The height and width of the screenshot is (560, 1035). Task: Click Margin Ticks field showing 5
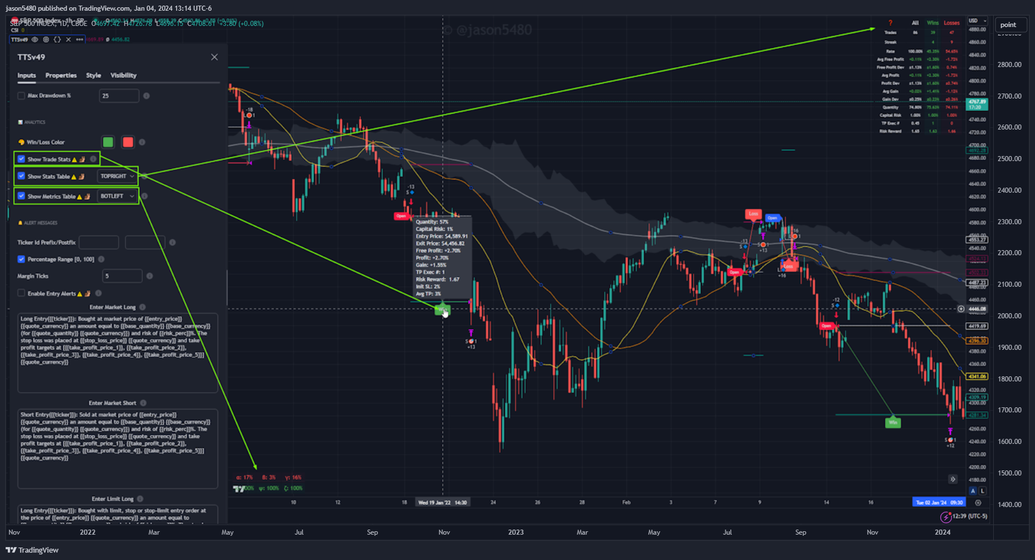[122, 276]
